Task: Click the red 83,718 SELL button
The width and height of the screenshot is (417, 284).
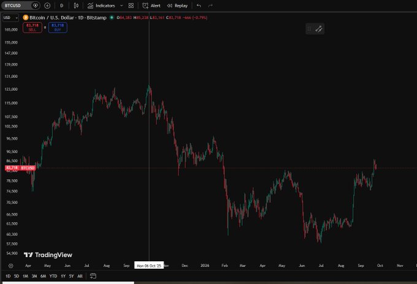Action: click(x=33, y=28)
